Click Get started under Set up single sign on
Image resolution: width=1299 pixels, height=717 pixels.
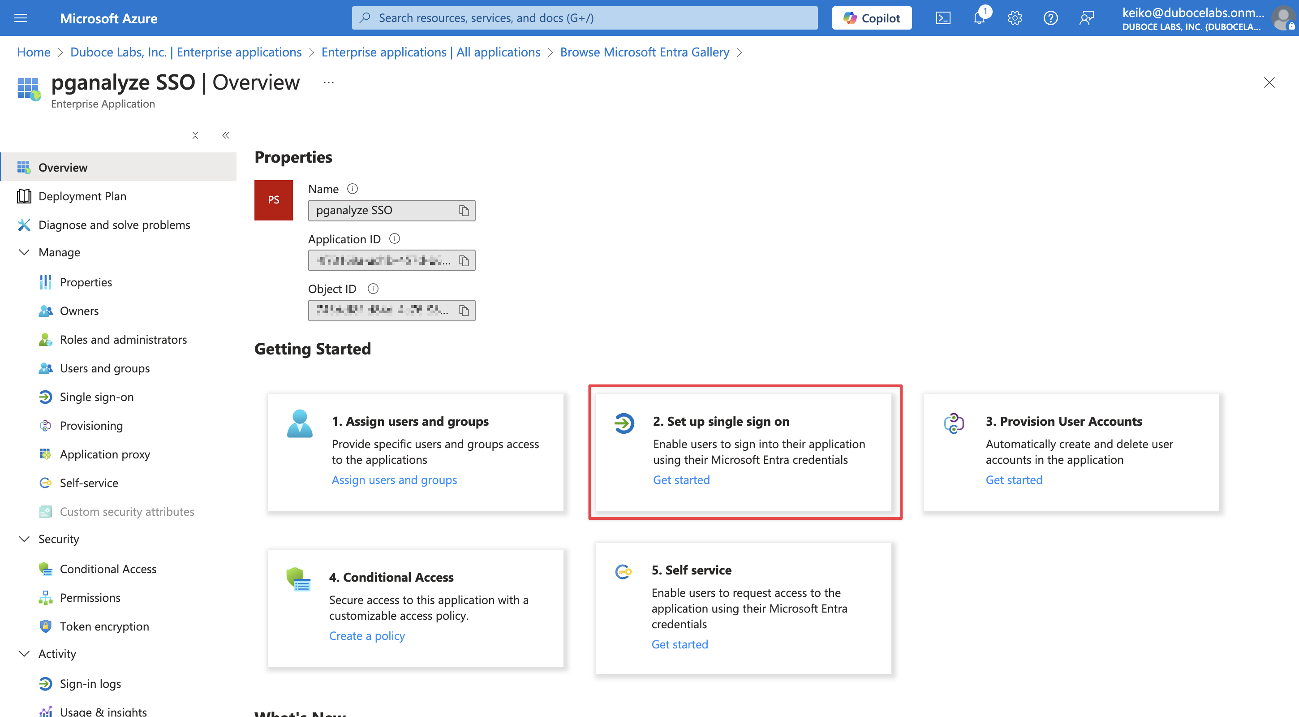681,480
